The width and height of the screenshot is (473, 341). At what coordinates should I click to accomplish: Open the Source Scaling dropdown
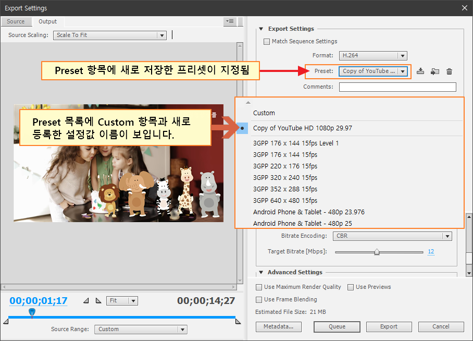(110, 35)
